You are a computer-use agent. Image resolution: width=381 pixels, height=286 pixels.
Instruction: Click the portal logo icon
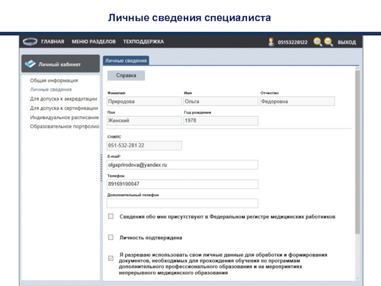click(x=30, y=41)
